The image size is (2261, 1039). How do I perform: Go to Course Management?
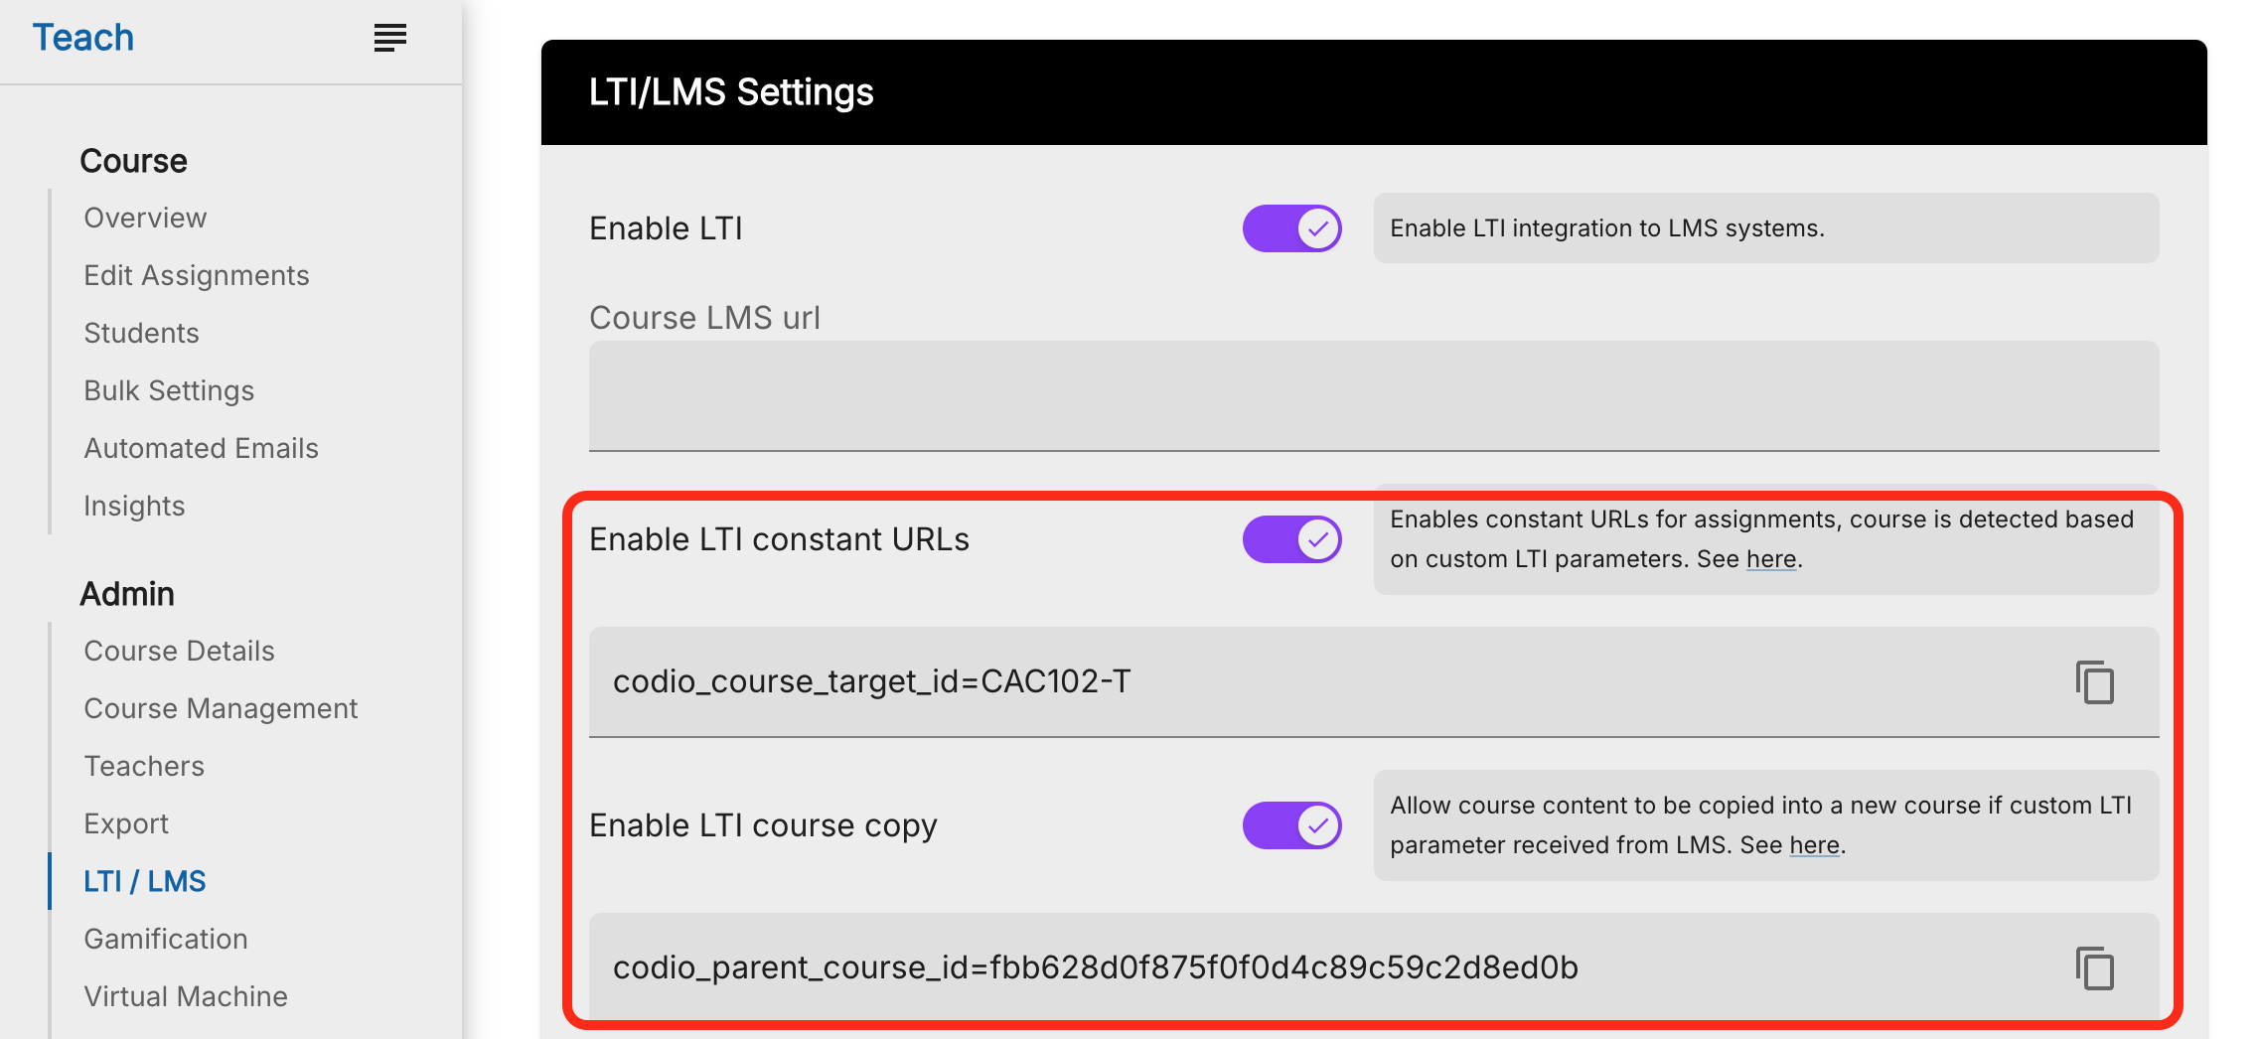221,708
